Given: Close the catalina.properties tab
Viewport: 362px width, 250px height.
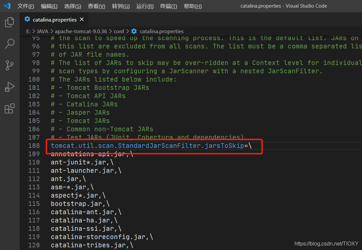Looking at the screenshot, I should click(x=82, y=20).
